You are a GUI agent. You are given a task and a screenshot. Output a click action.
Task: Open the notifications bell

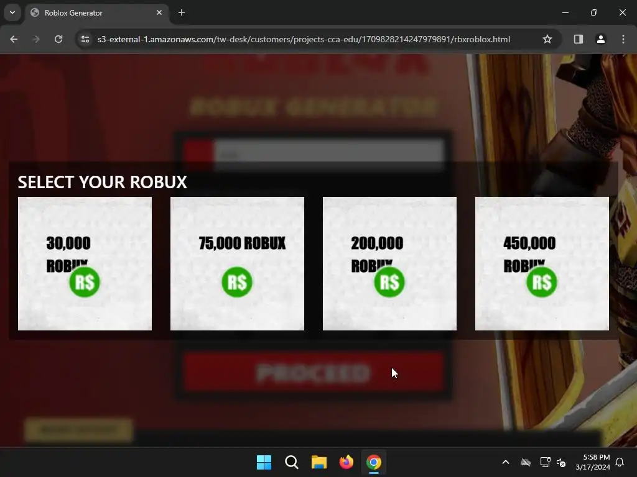click(620, 462)
